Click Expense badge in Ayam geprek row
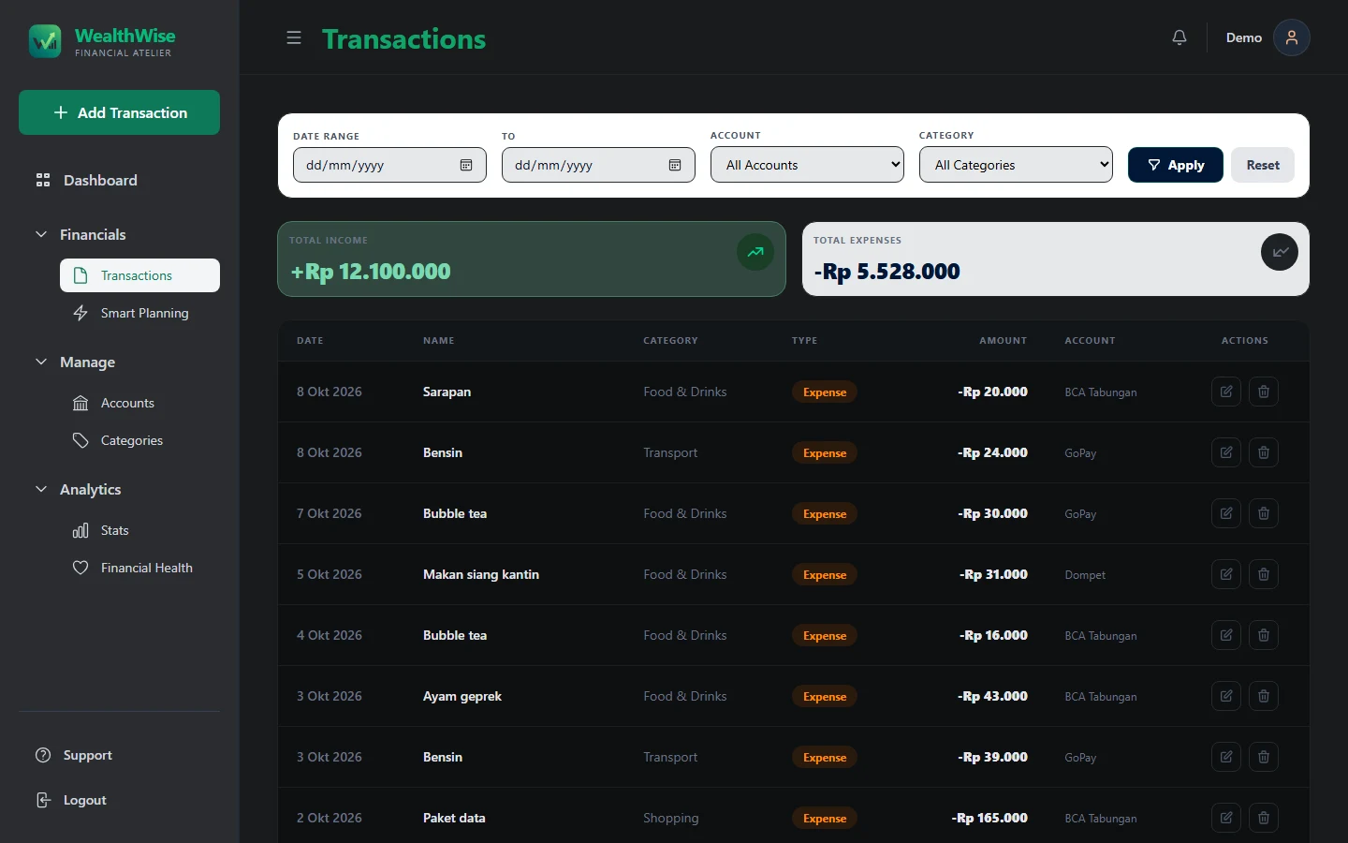This screenshot has width=1348, height=843. 825,696
